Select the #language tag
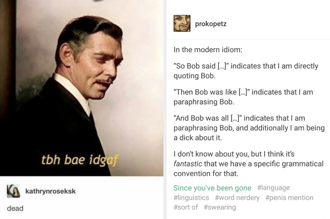This screenshot has height=219, width=330. pyautogui.click(x=273, y=188)
